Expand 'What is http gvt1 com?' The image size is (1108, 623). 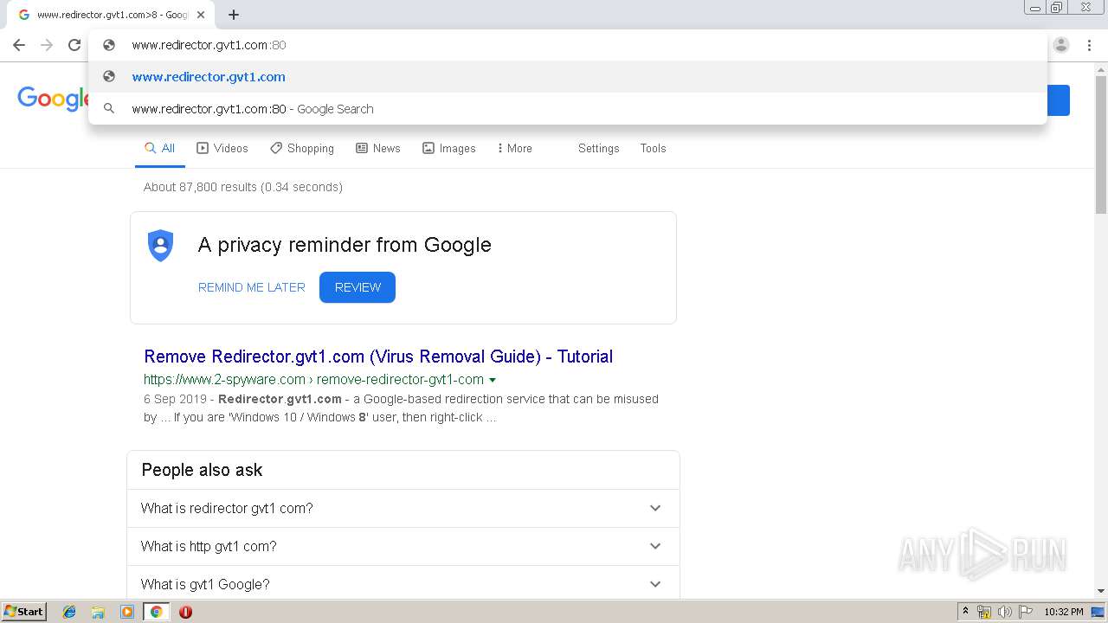click(x=403, y=546)
